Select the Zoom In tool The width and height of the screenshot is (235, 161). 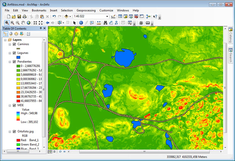click(x=12, y=23)
